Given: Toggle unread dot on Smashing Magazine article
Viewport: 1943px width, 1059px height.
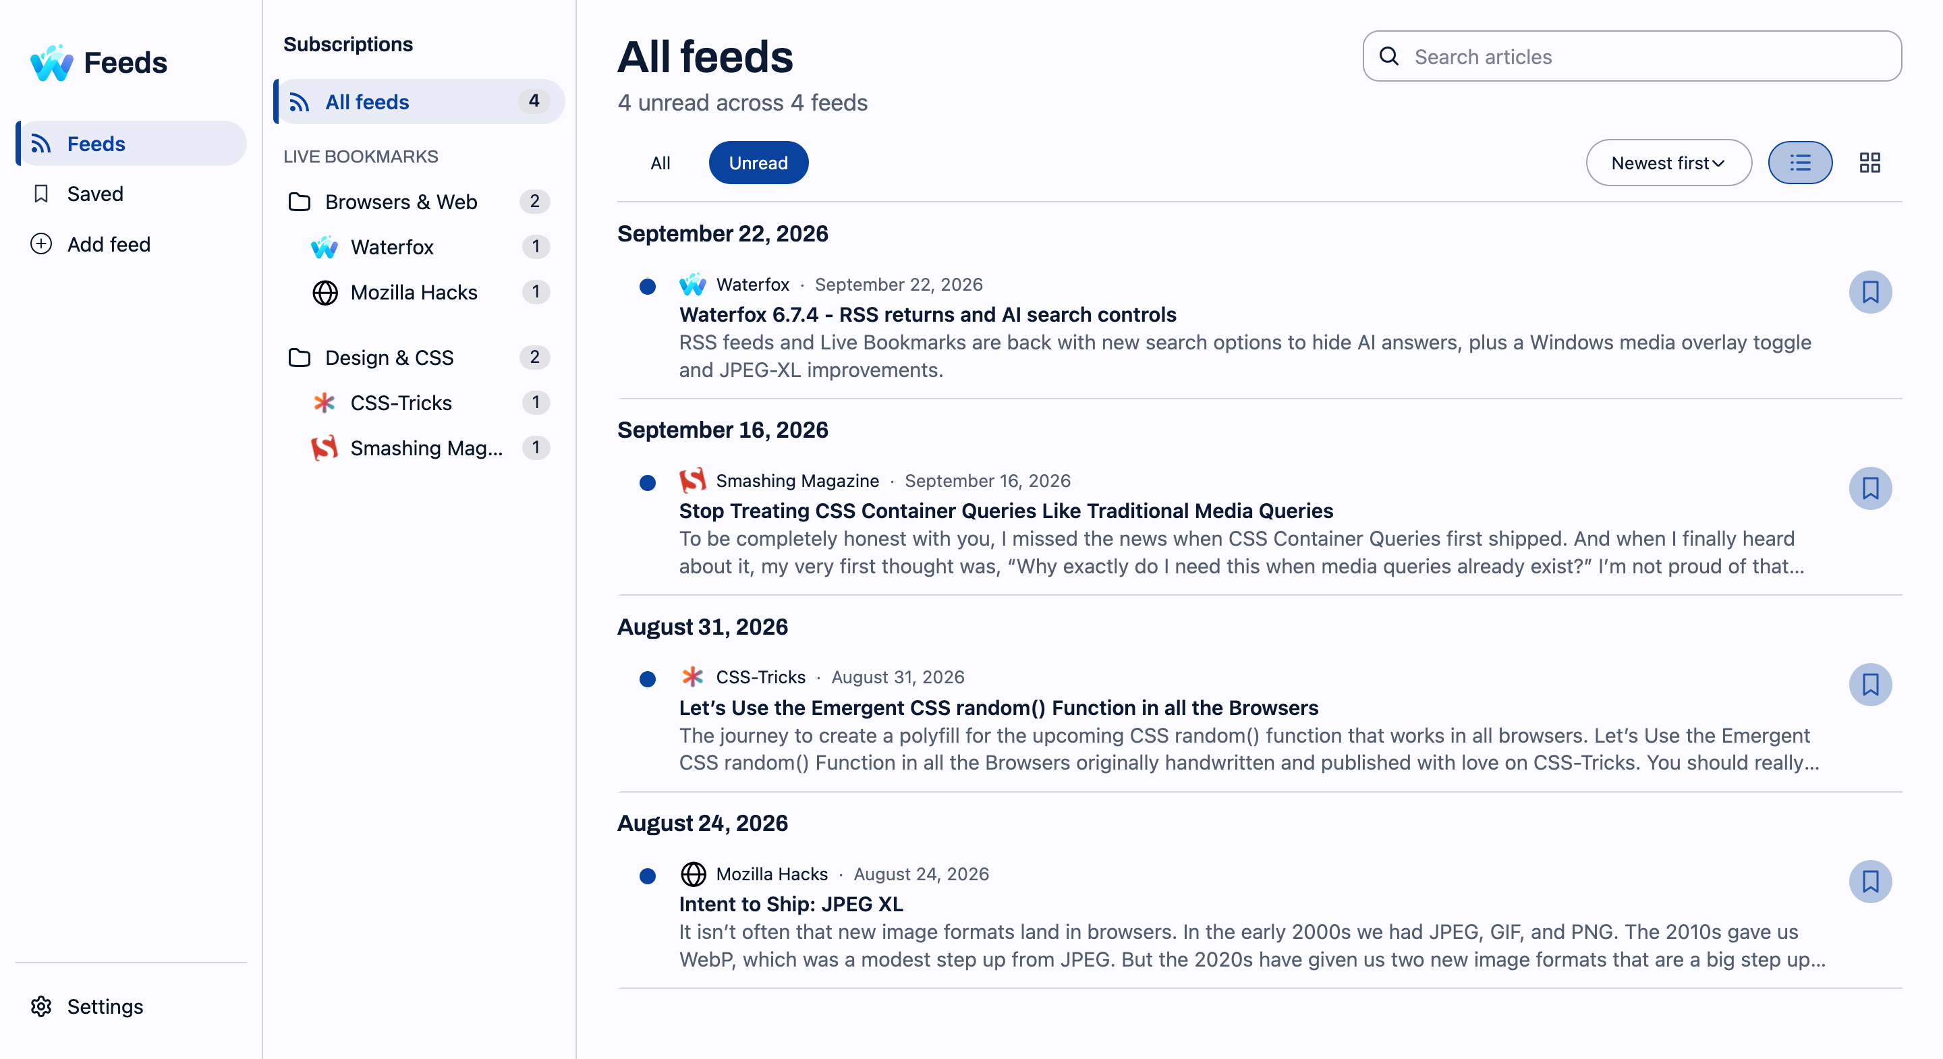Looking at the screenshot, I should click(x=647, y=483).
